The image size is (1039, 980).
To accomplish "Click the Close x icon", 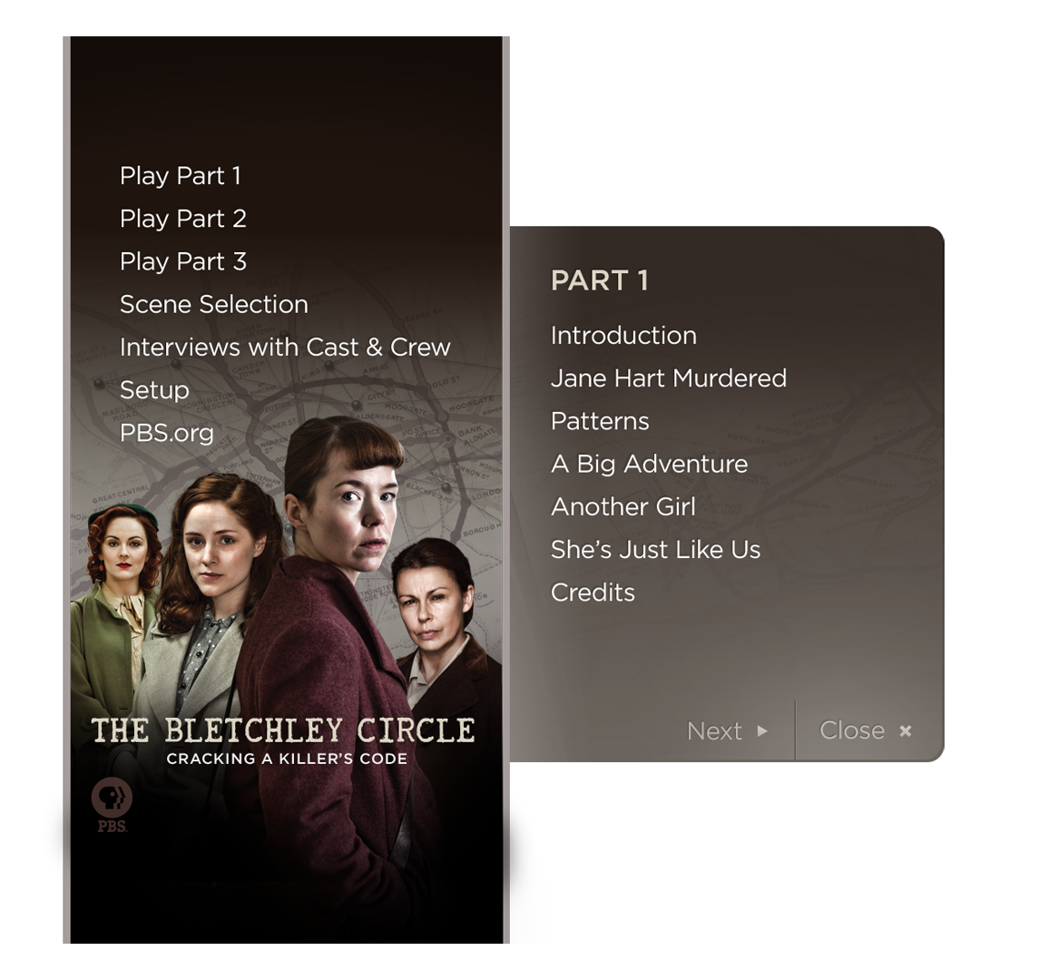I will (x=905, y=730).
